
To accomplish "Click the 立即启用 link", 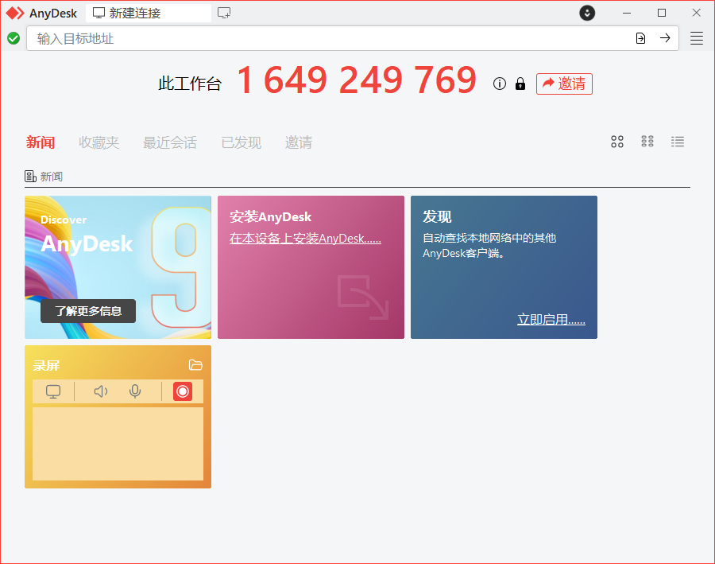I will [x=551, y=320].
